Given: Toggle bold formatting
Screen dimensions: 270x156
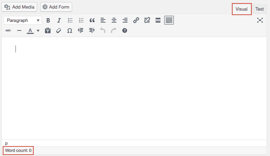Looking at the screenshot, I should 48,21.
